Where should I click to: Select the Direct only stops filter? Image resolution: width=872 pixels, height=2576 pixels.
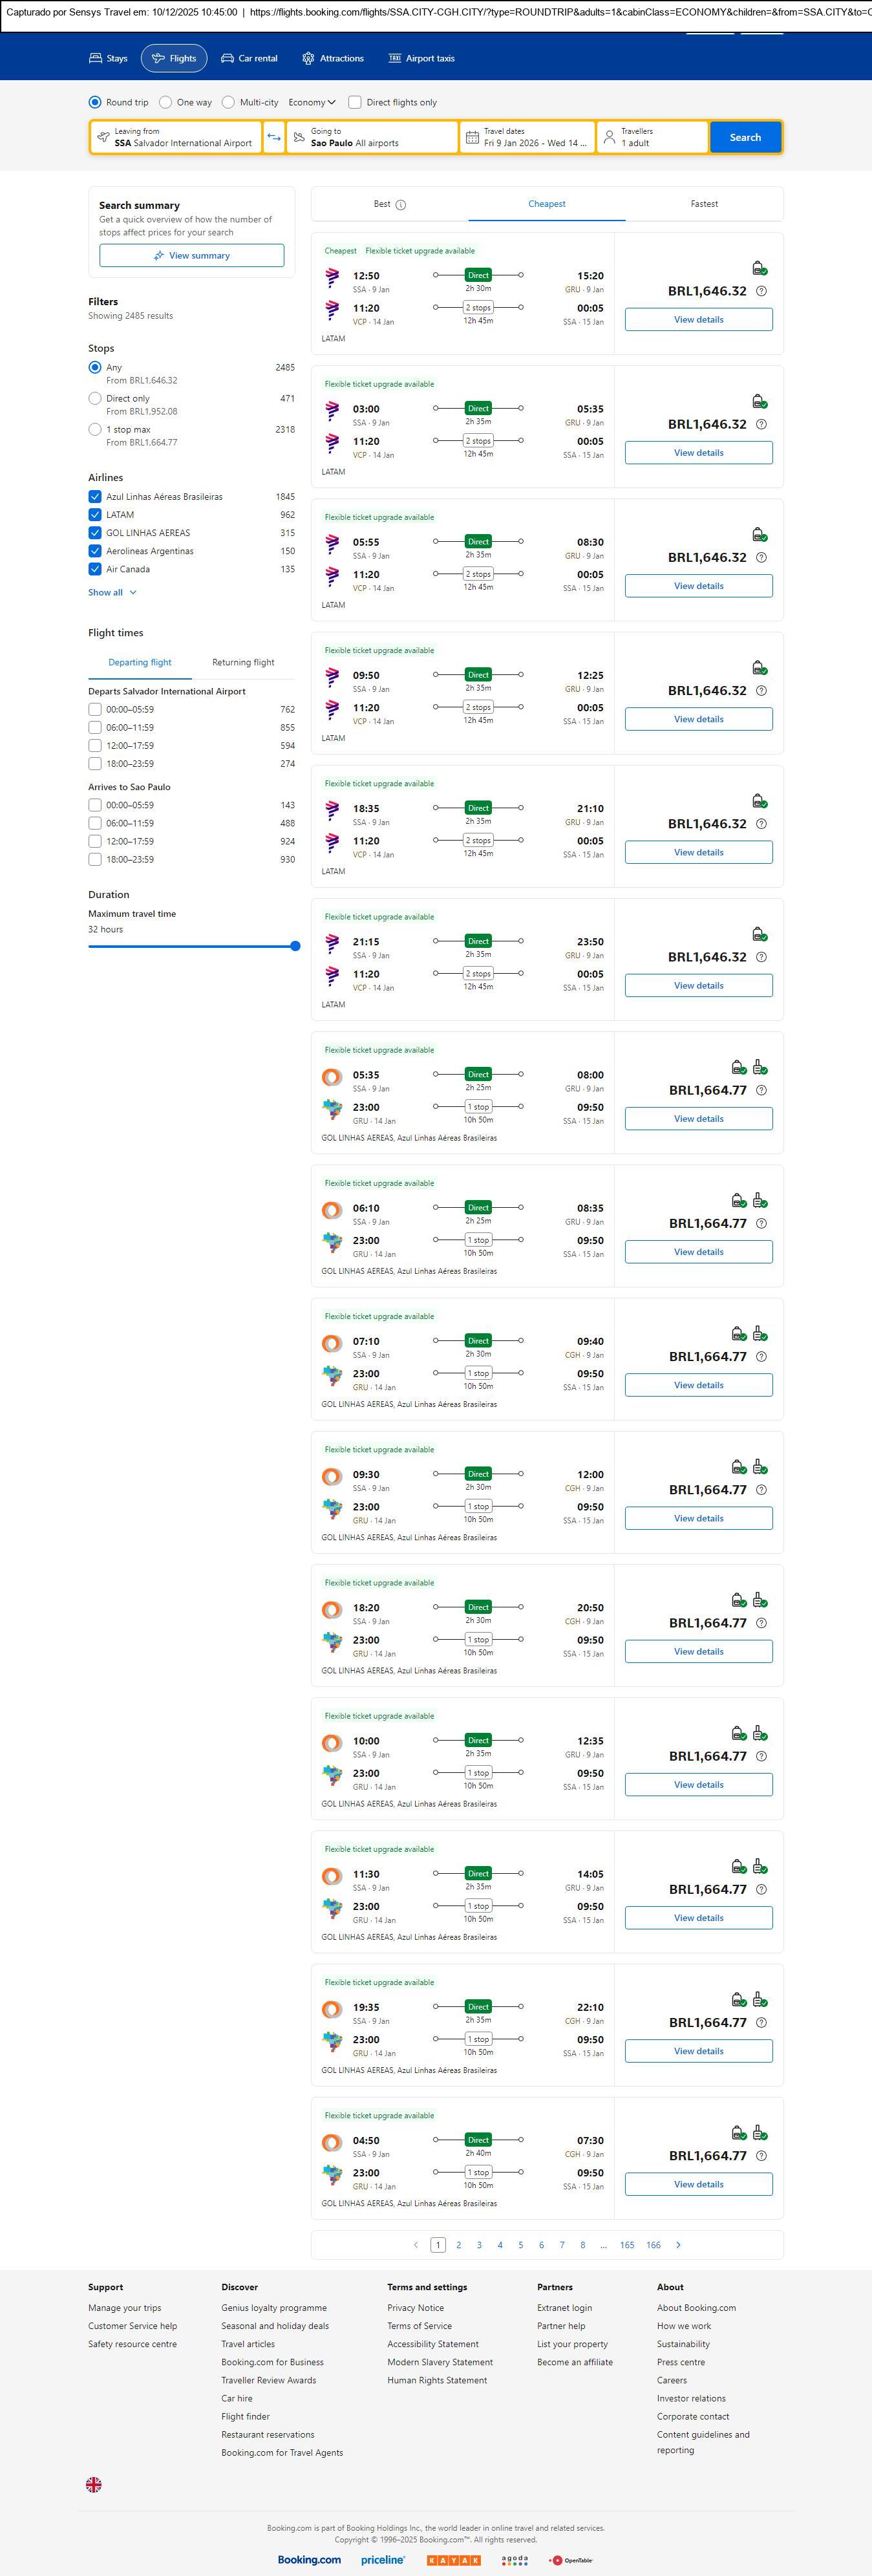pyautogui.click(x=95, y=399)
